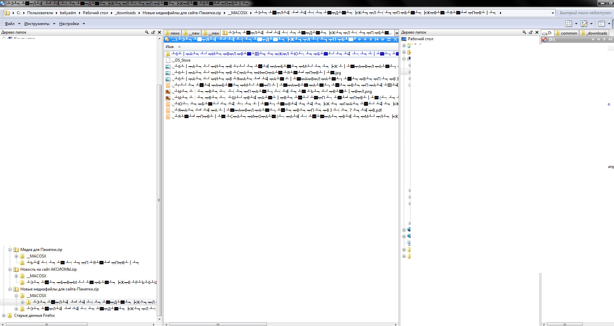
Task: Expand the Старые данные Firefox folder
Action: pos(4,315)
